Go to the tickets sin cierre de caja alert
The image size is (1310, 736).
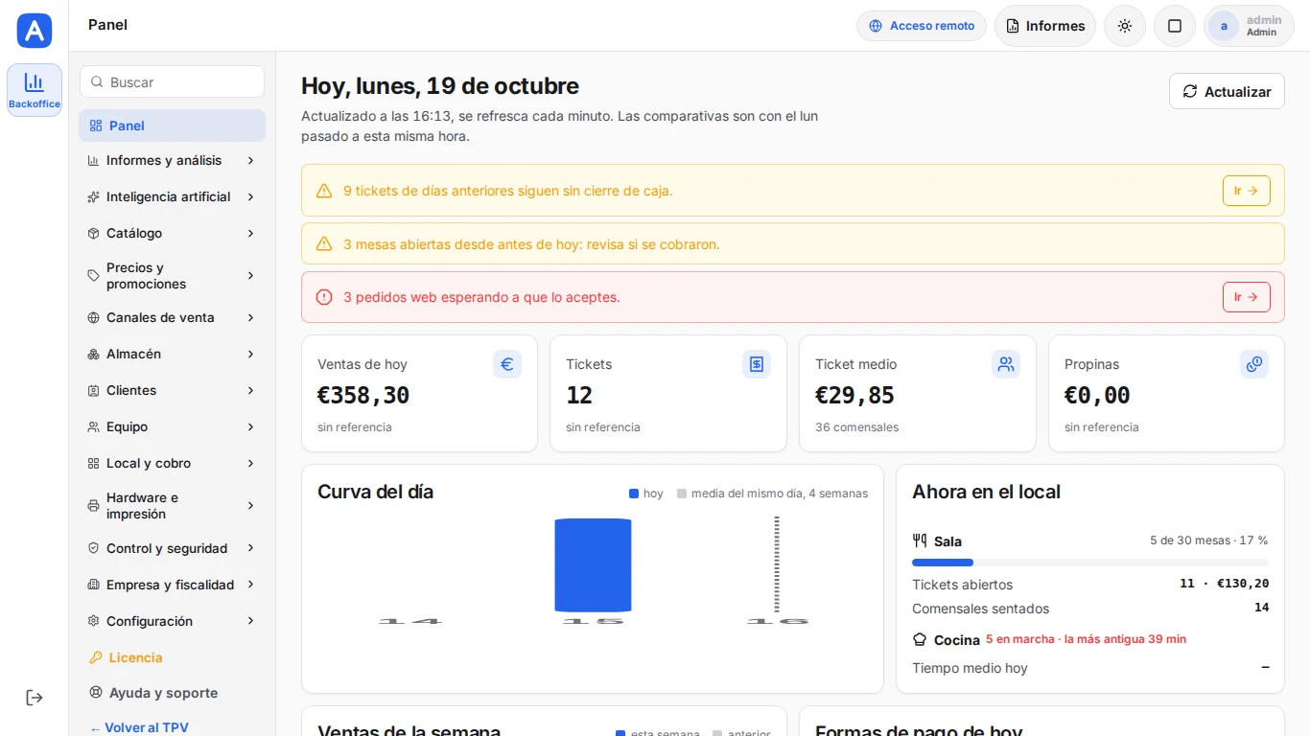1247,191
